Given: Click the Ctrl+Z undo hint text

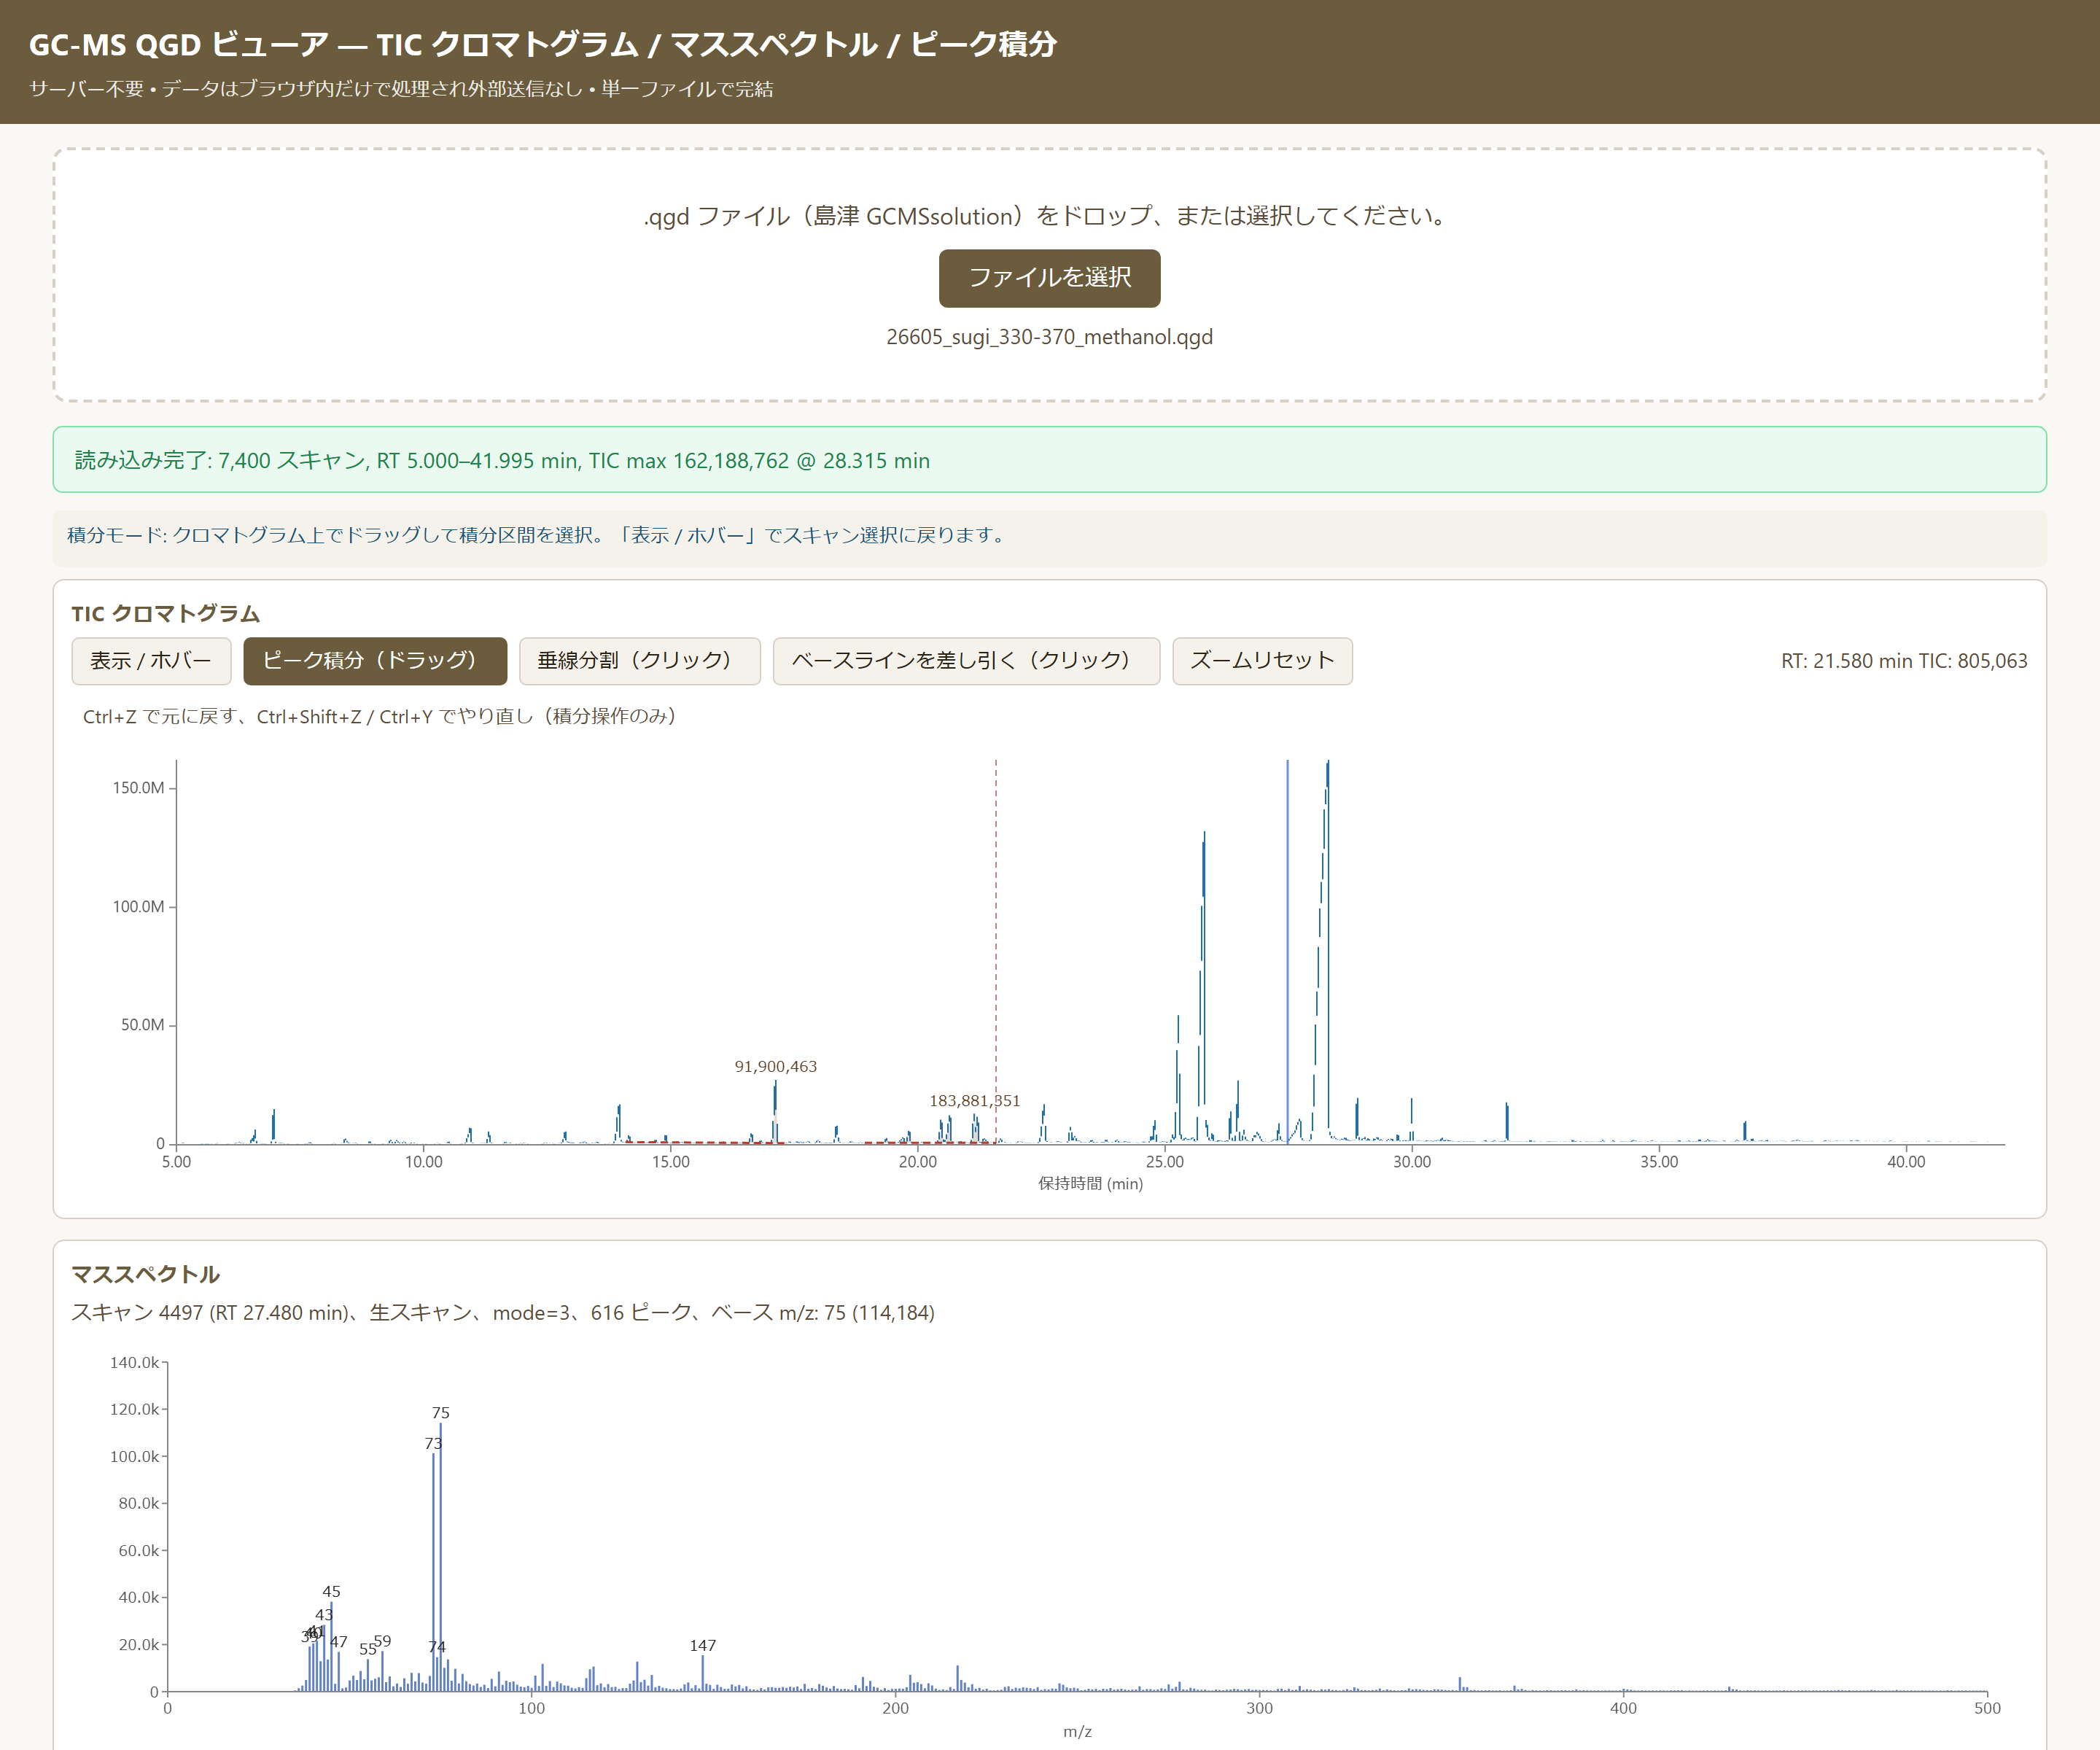Looking at the screenshot, I should (x=380, y=716).
